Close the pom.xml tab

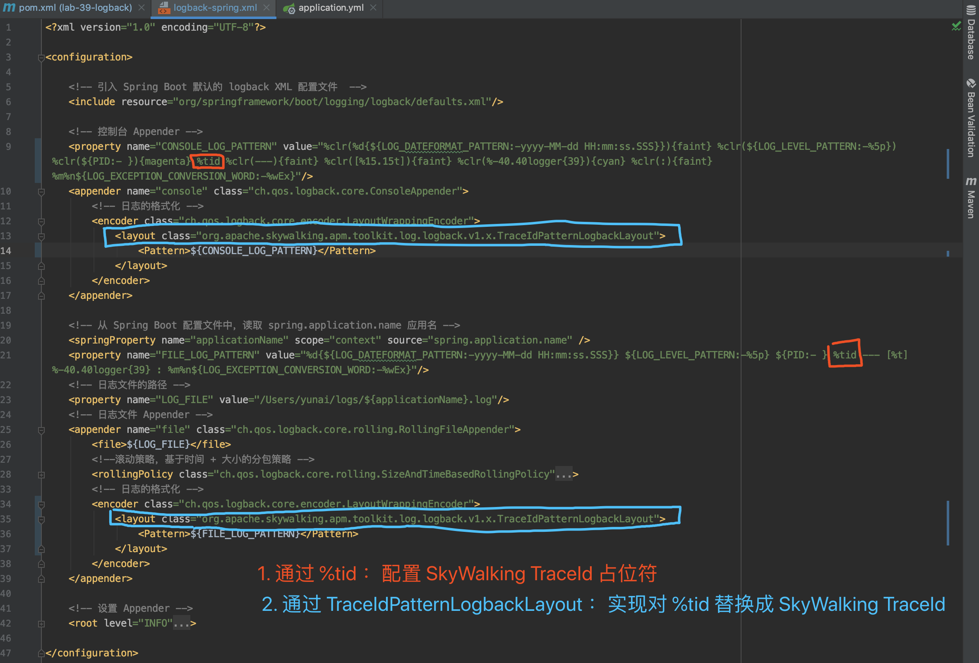coord(142,7)
